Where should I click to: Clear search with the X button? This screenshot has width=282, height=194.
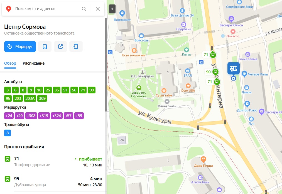(98, 9)
